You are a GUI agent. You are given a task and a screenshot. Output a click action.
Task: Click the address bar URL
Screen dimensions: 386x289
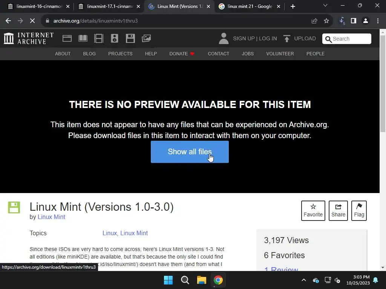pos(95,21)
